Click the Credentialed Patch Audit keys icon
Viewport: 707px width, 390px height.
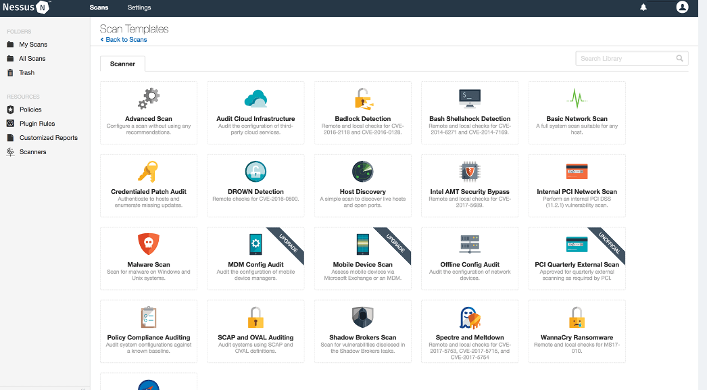point(148,171)
